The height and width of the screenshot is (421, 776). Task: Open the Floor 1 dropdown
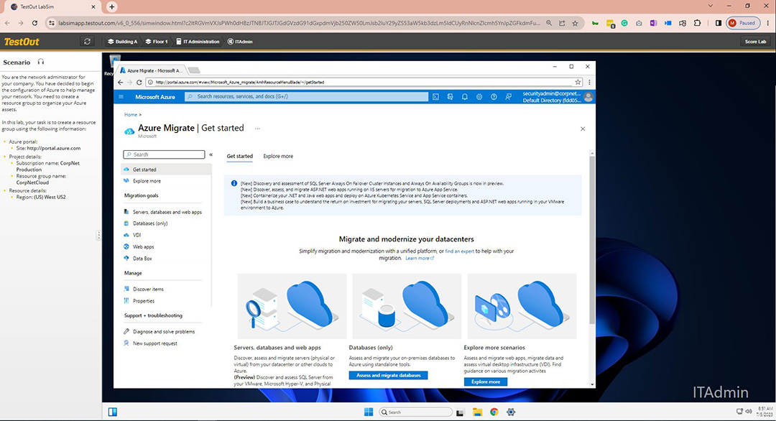point(157,41)
